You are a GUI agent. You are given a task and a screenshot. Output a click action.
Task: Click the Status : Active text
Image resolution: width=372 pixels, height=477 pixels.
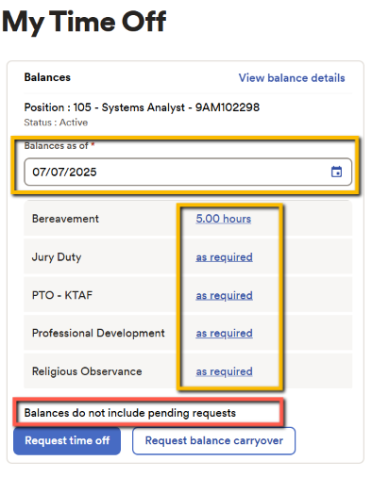point(56,123)
